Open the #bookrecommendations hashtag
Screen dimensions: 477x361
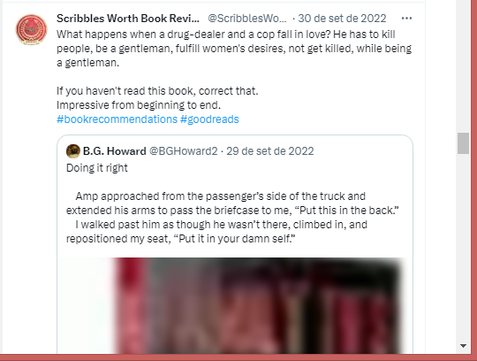pyautogui.click(x=117, y=119)
